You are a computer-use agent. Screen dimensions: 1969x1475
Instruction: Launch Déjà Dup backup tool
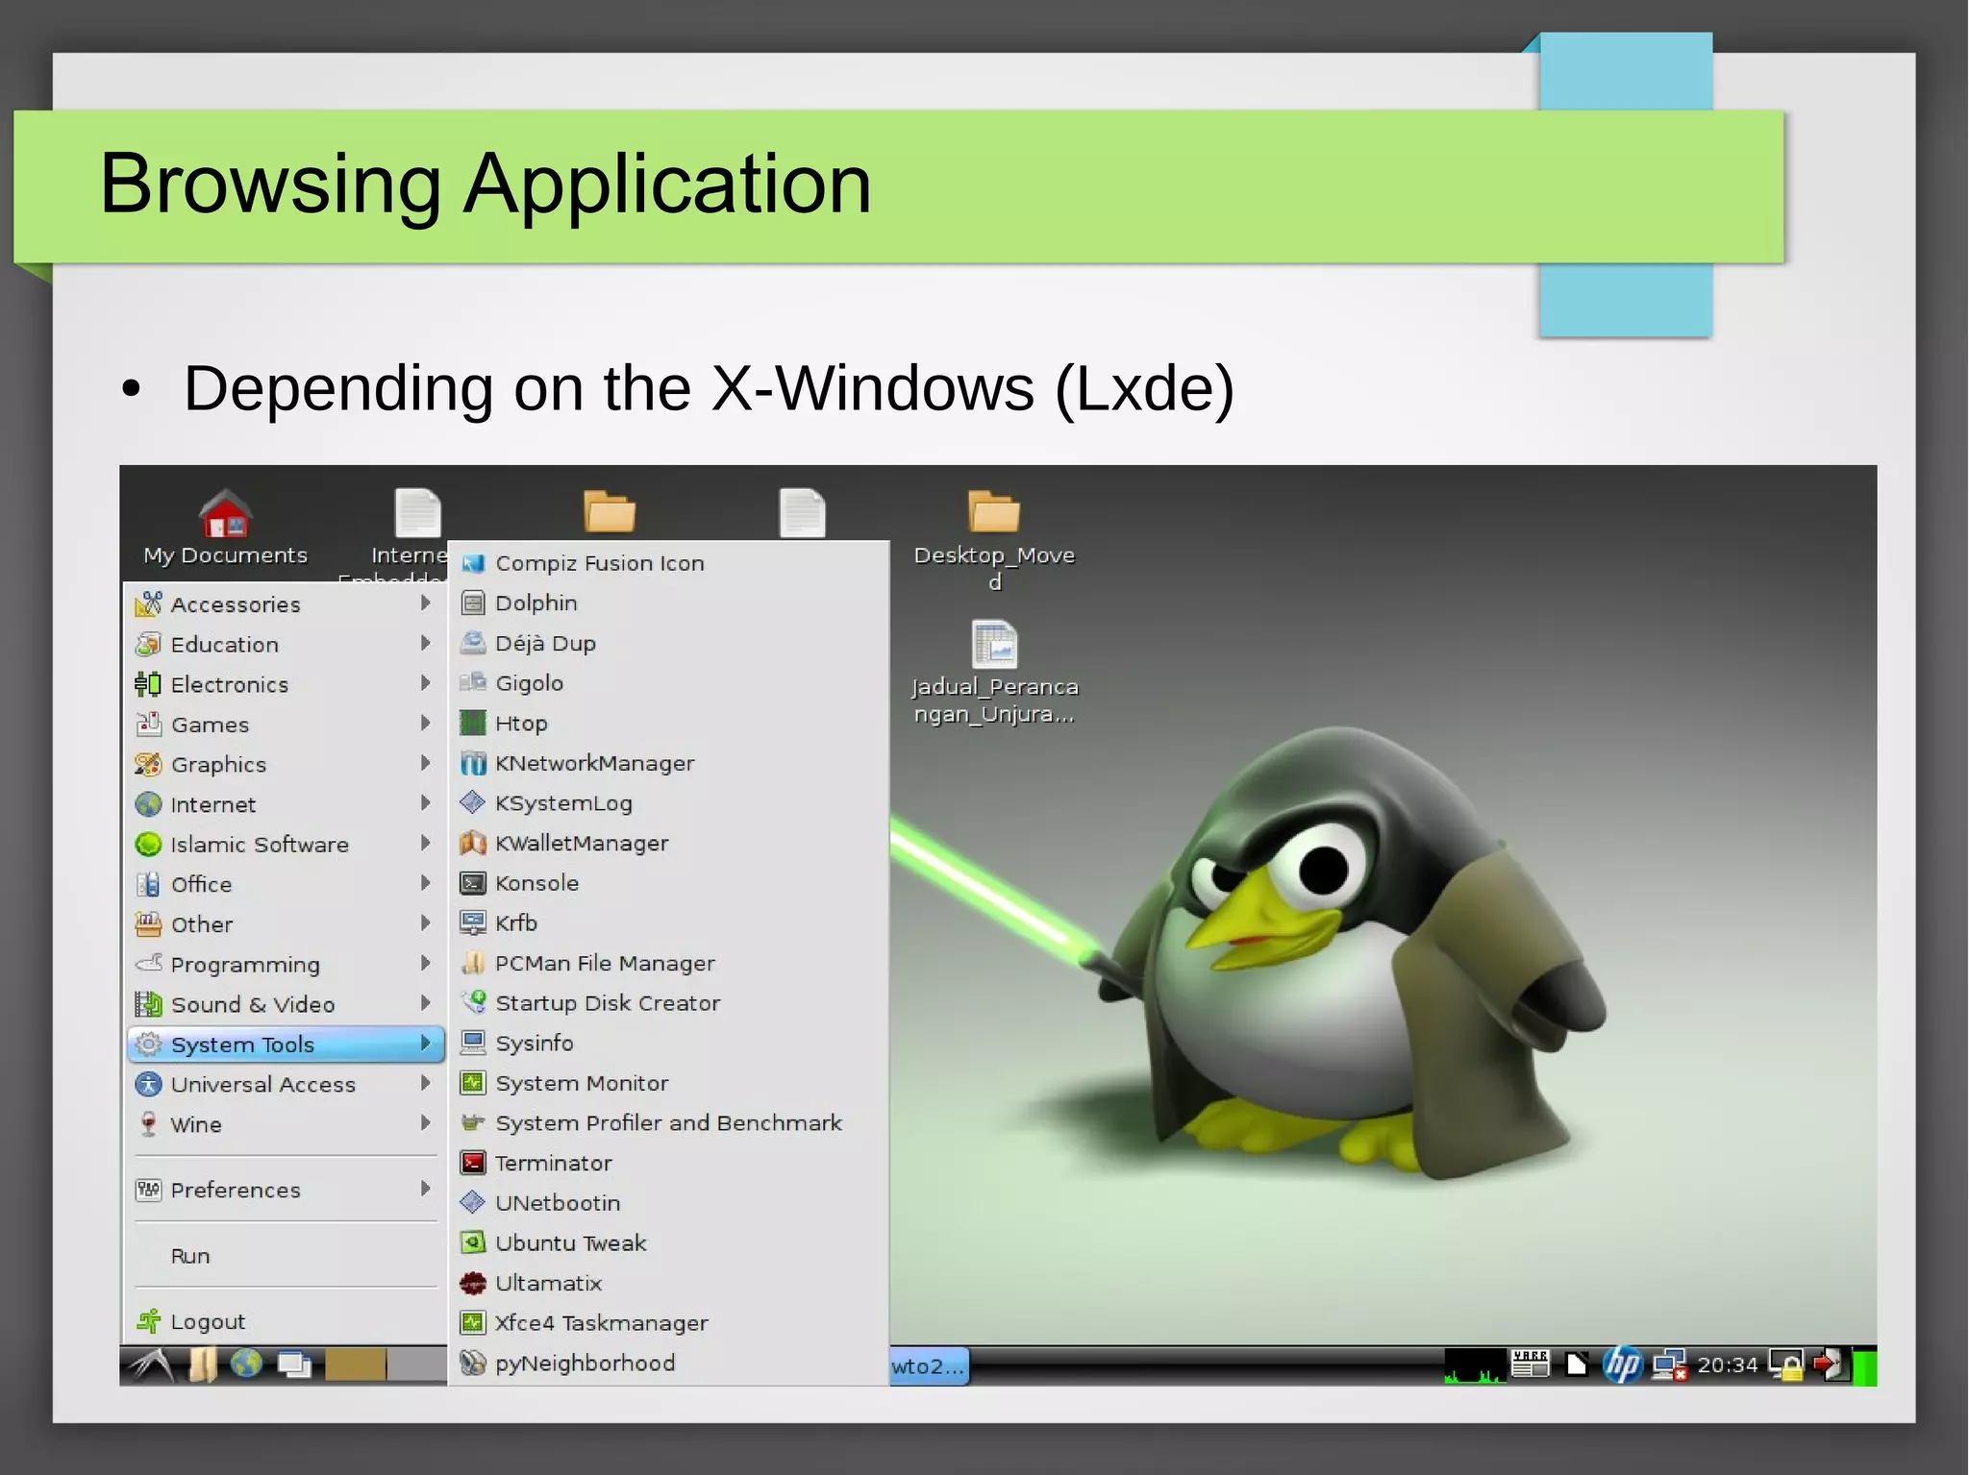pyautogui.click(x=668, y=643)
